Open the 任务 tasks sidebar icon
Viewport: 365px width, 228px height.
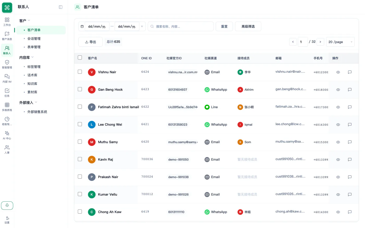pyautogui.click(x=7, y=93)
